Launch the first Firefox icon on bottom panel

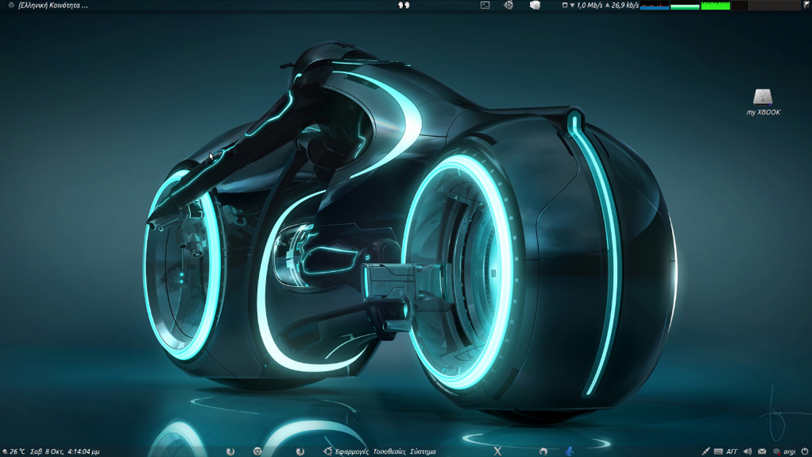(x=230, y=451)
